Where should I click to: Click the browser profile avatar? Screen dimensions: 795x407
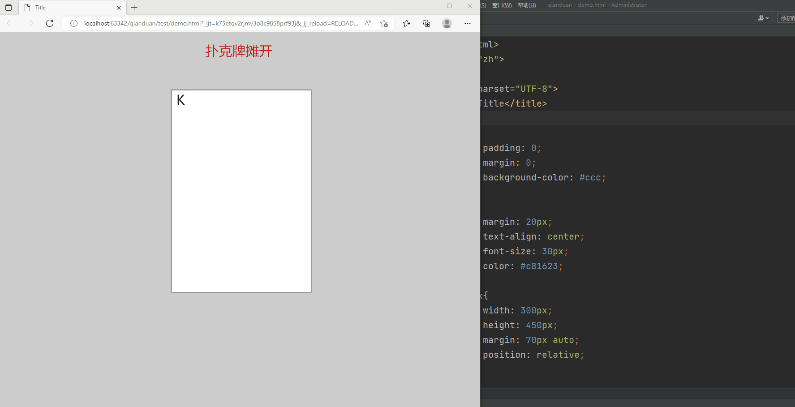[x=447, y=23]
